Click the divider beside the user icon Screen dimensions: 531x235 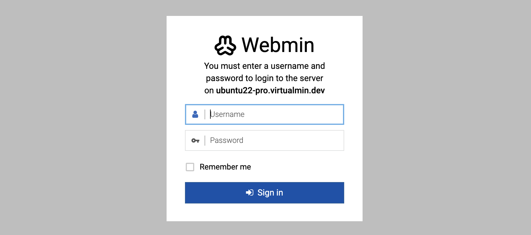pyautogui.click(x=205, y=114)
